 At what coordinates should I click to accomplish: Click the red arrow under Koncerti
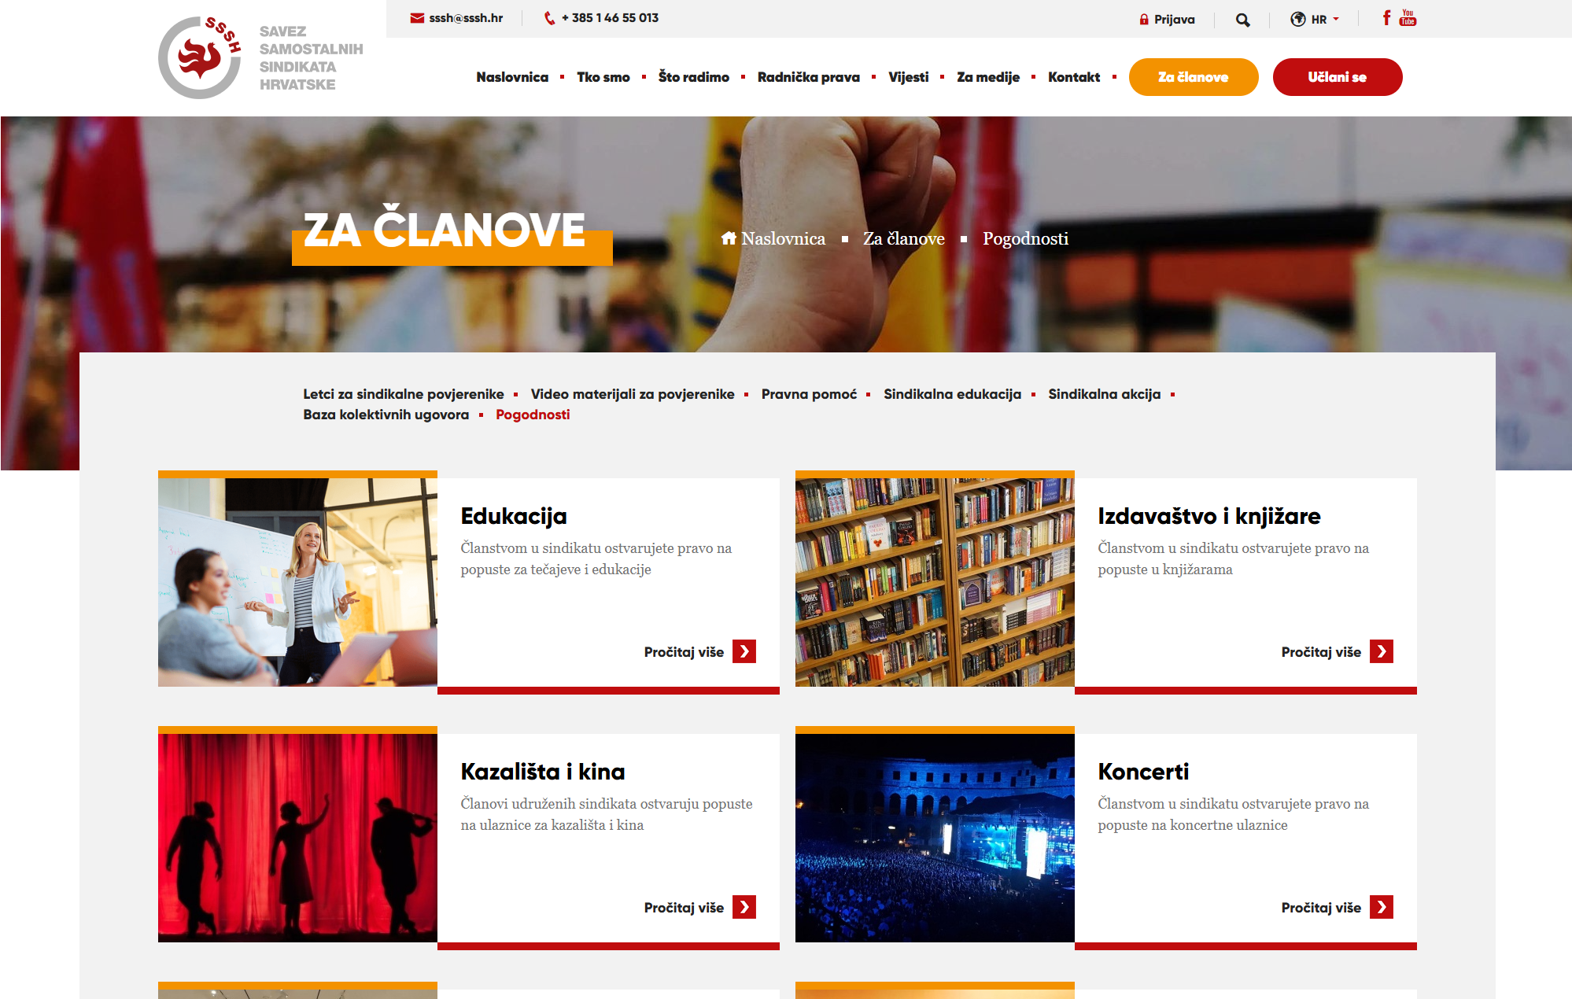(1382, 907)
